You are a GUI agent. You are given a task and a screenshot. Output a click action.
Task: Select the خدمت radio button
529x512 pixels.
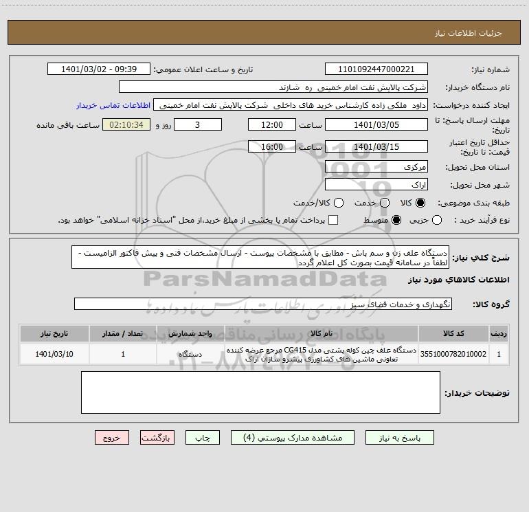[x=385, y=203]
